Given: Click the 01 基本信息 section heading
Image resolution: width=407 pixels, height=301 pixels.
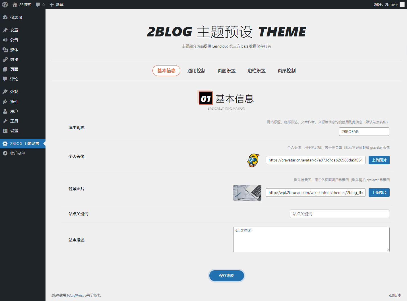Looking at the screenshot, I should [x=226, y=98].
